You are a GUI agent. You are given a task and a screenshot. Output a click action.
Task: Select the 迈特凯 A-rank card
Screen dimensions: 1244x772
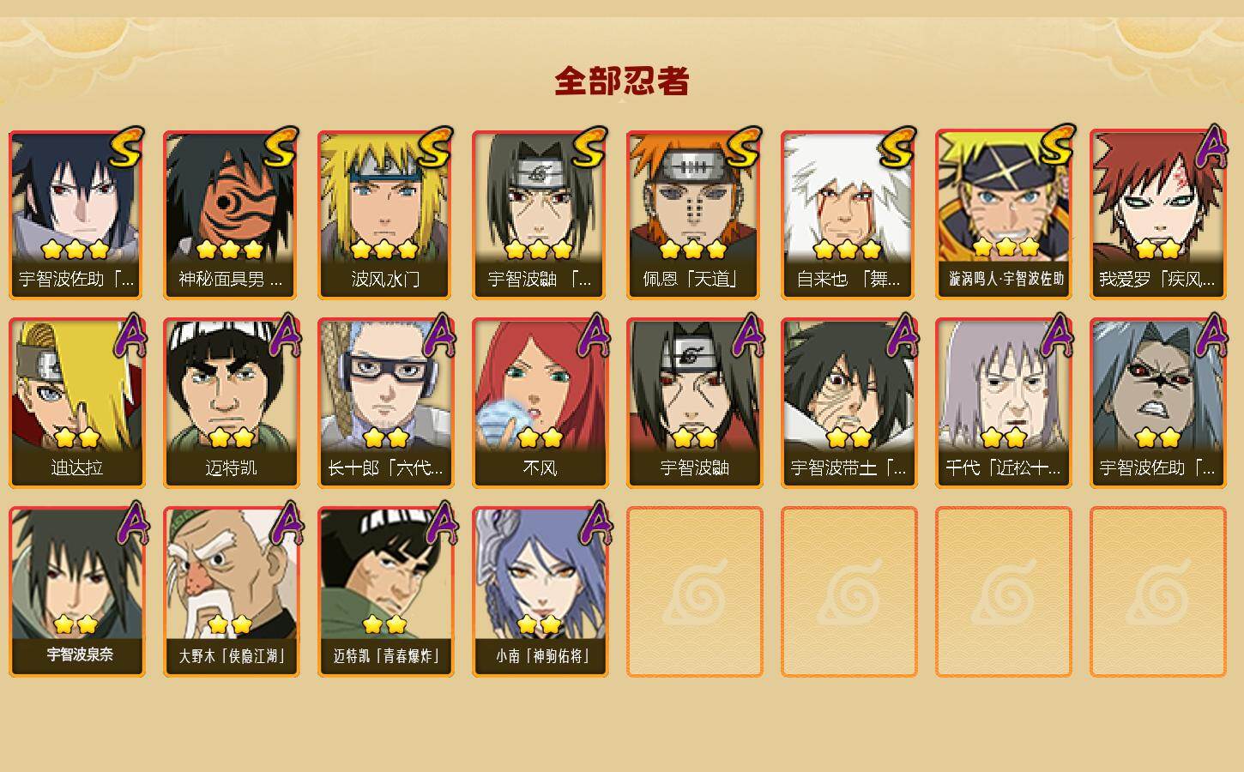[231, 403]
